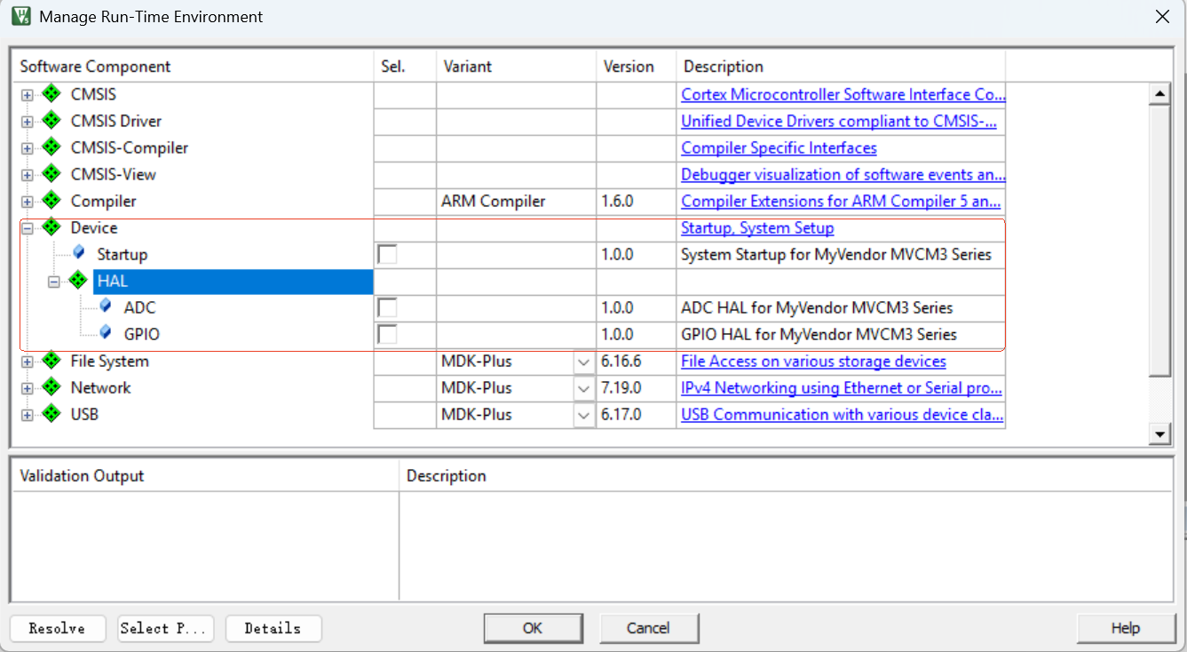Click the green diamond icon beside USB
The width and height of the screenshot is (1187, 652).
(51, 414)
